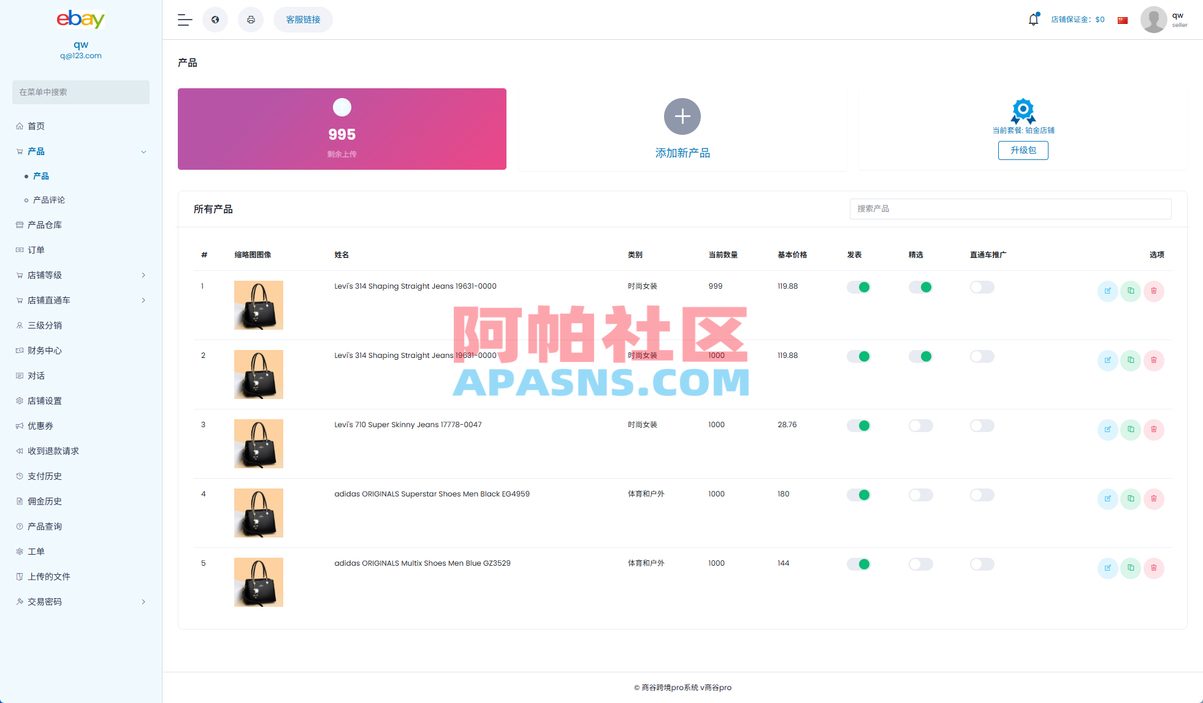Open the notification bell

[1033, 19]
